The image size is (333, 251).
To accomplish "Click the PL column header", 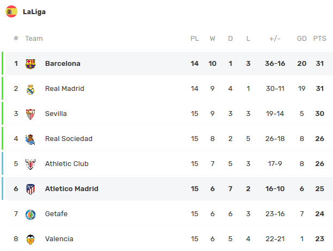I will [194, 39].
